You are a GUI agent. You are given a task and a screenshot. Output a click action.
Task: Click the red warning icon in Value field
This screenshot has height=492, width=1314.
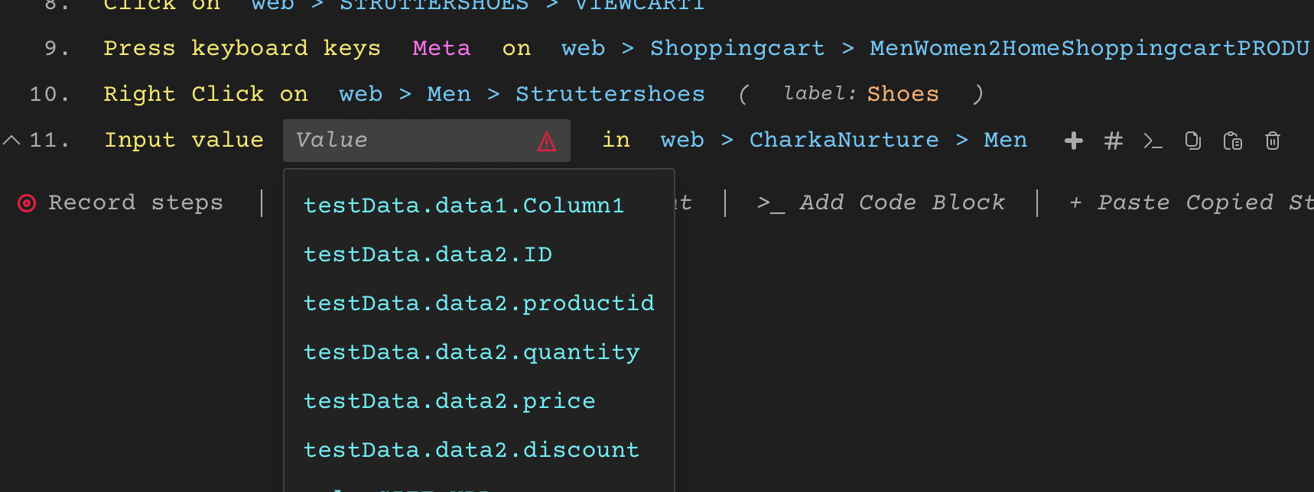[x=547, y=141]
